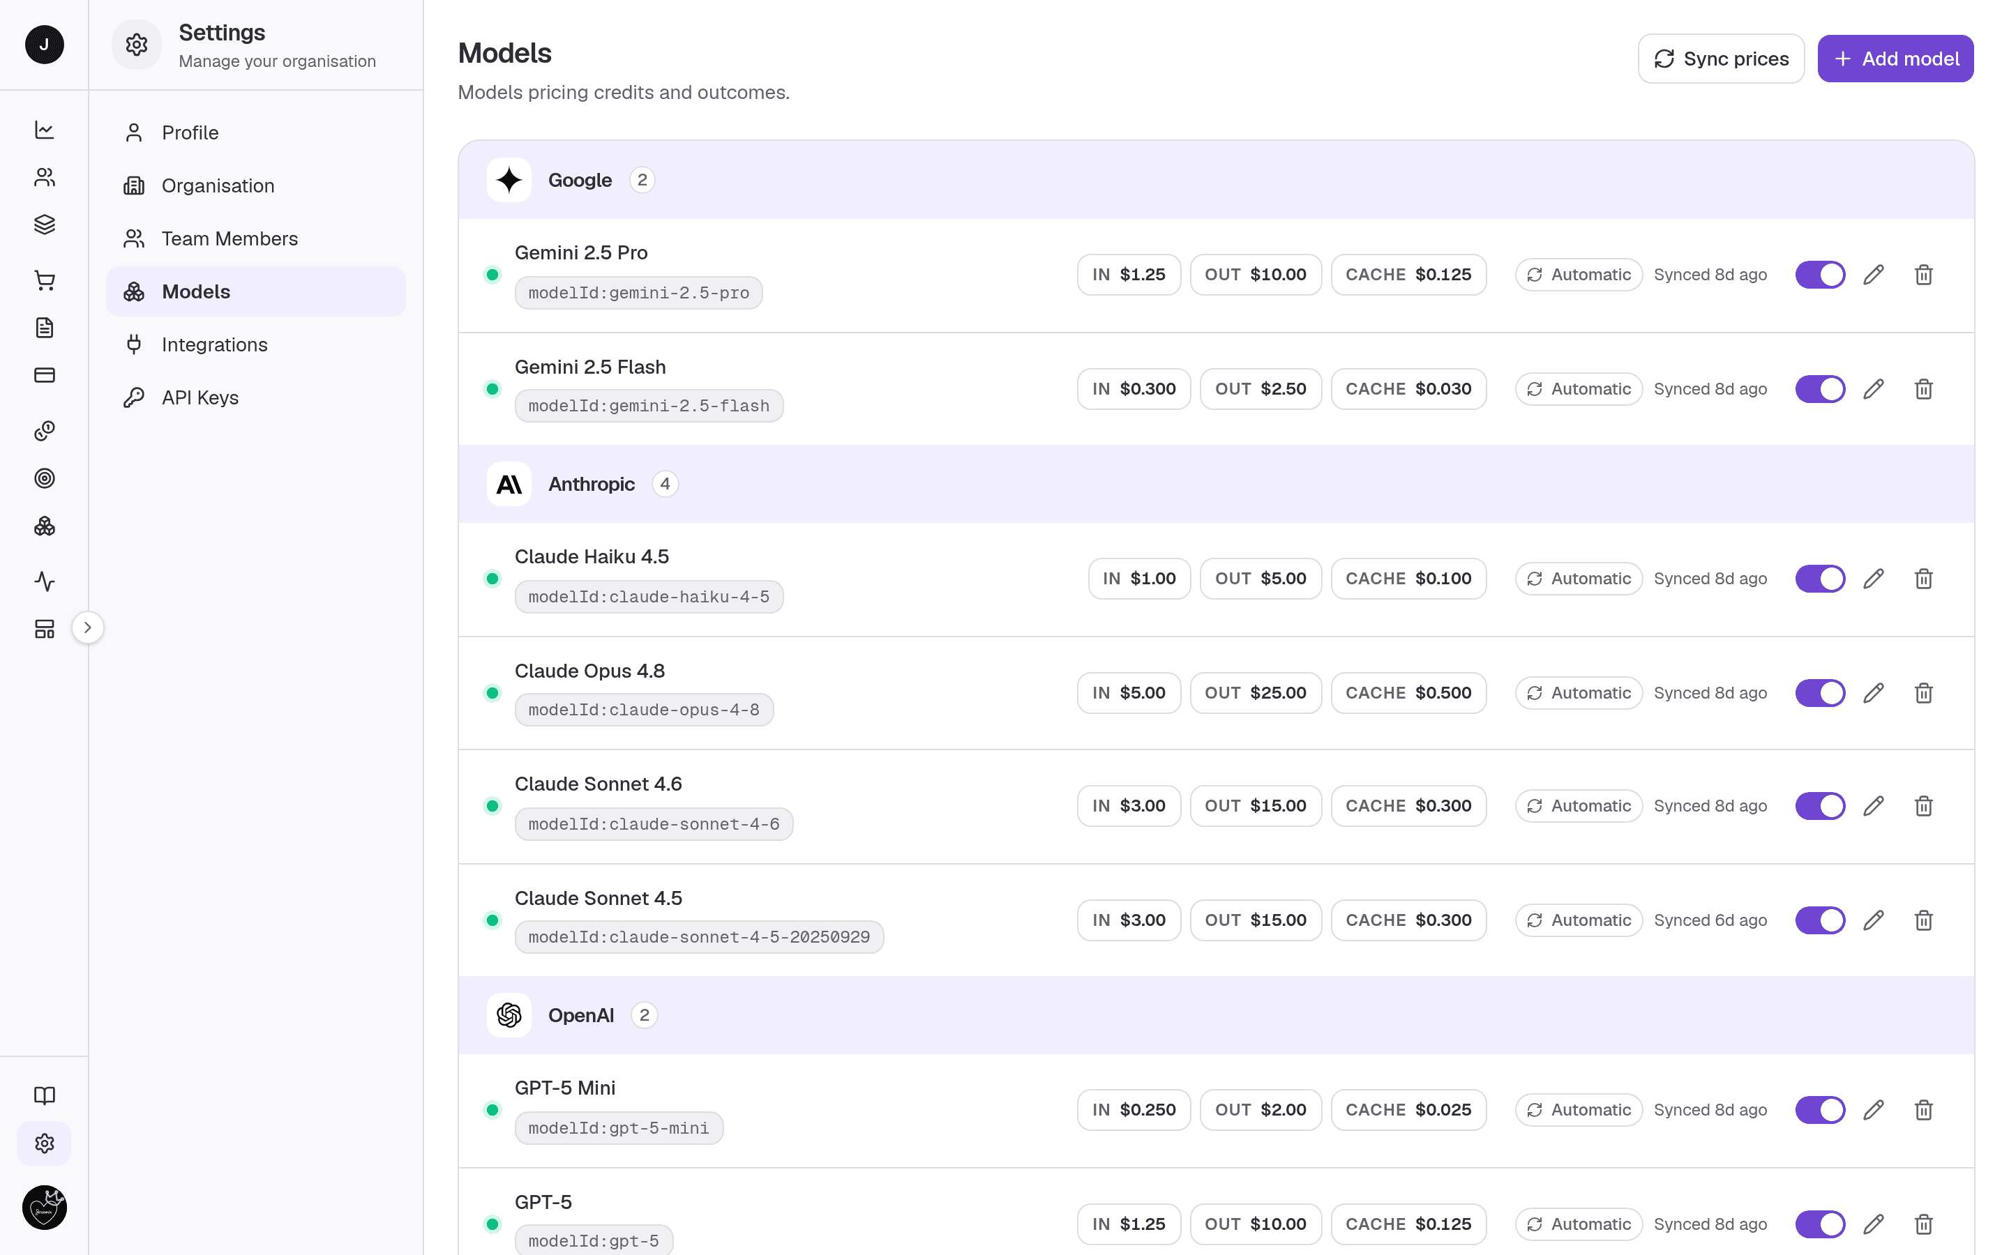Image resolution: width=2009 pixels, height=1255 pixels.
Task: Click the modelId:gemini-2.5-pro chip
Action: 638,293
